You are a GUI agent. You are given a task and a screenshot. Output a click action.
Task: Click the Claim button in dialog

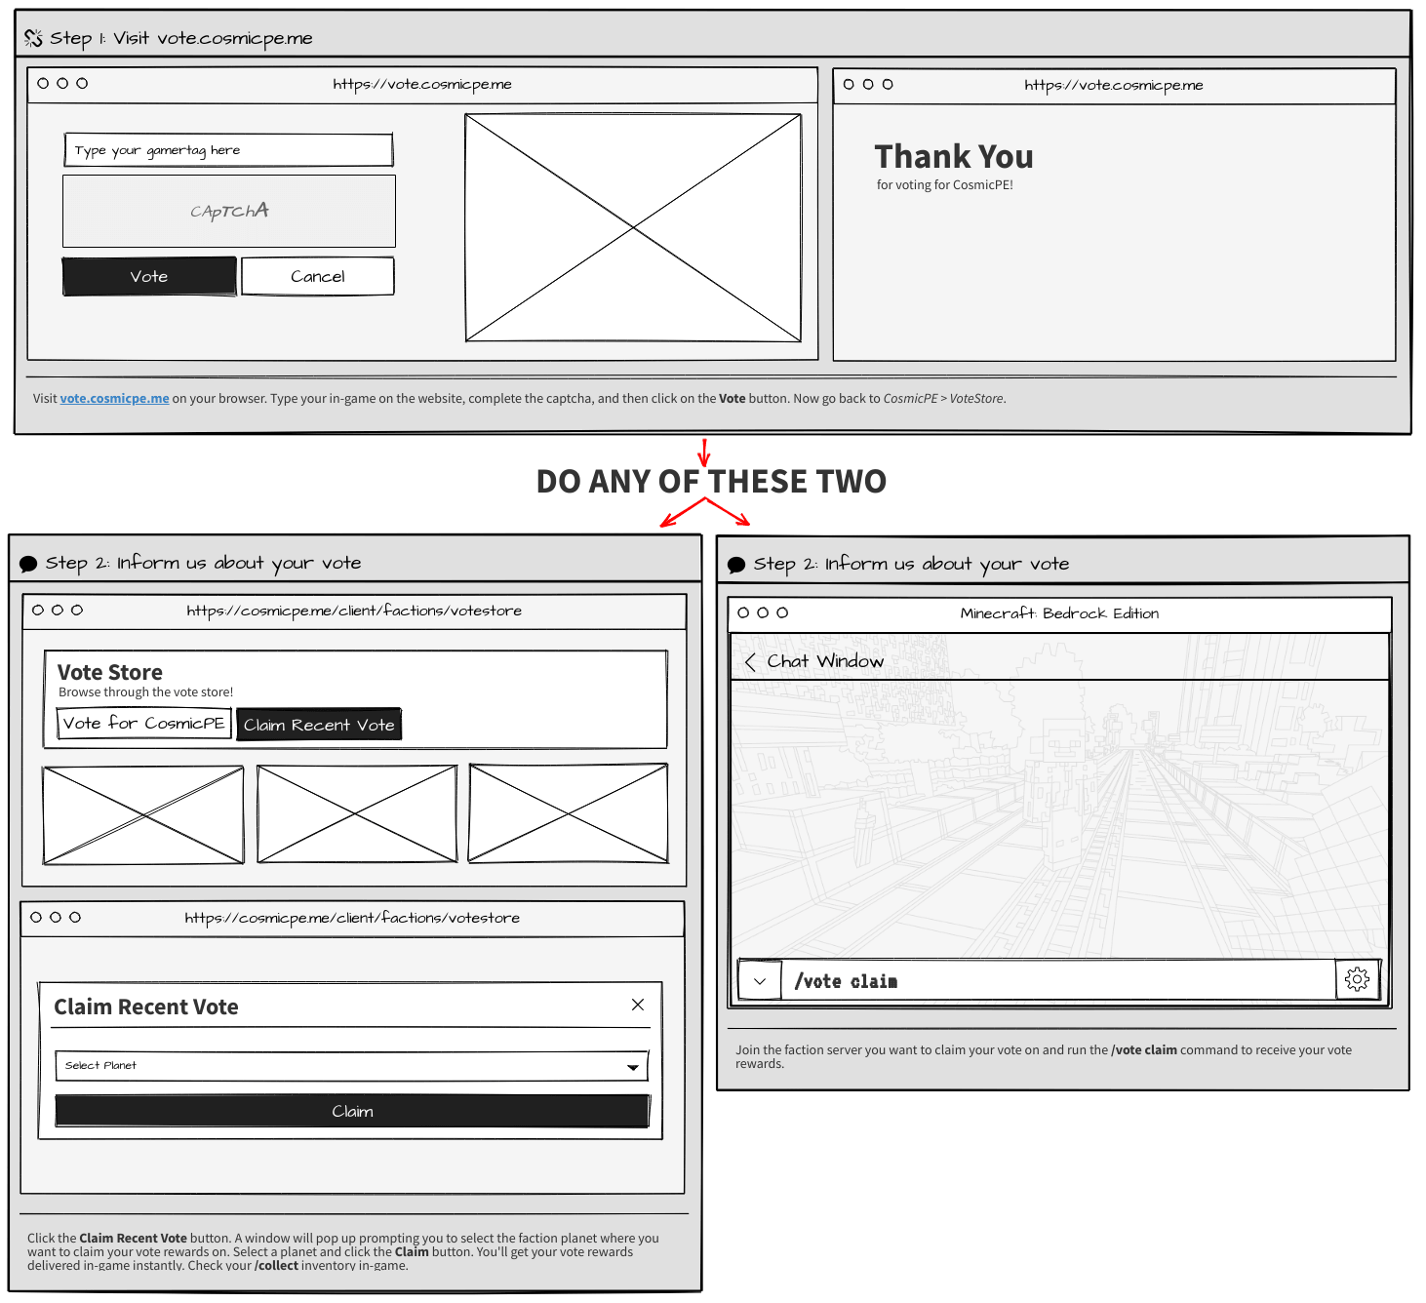click(352, 1111)
